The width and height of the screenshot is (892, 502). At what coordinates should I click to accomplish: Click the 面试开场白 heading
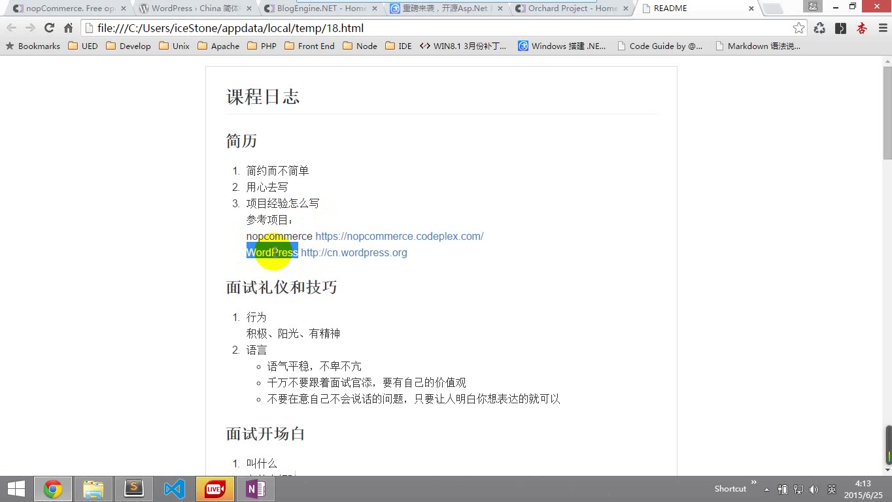[266, 433]
